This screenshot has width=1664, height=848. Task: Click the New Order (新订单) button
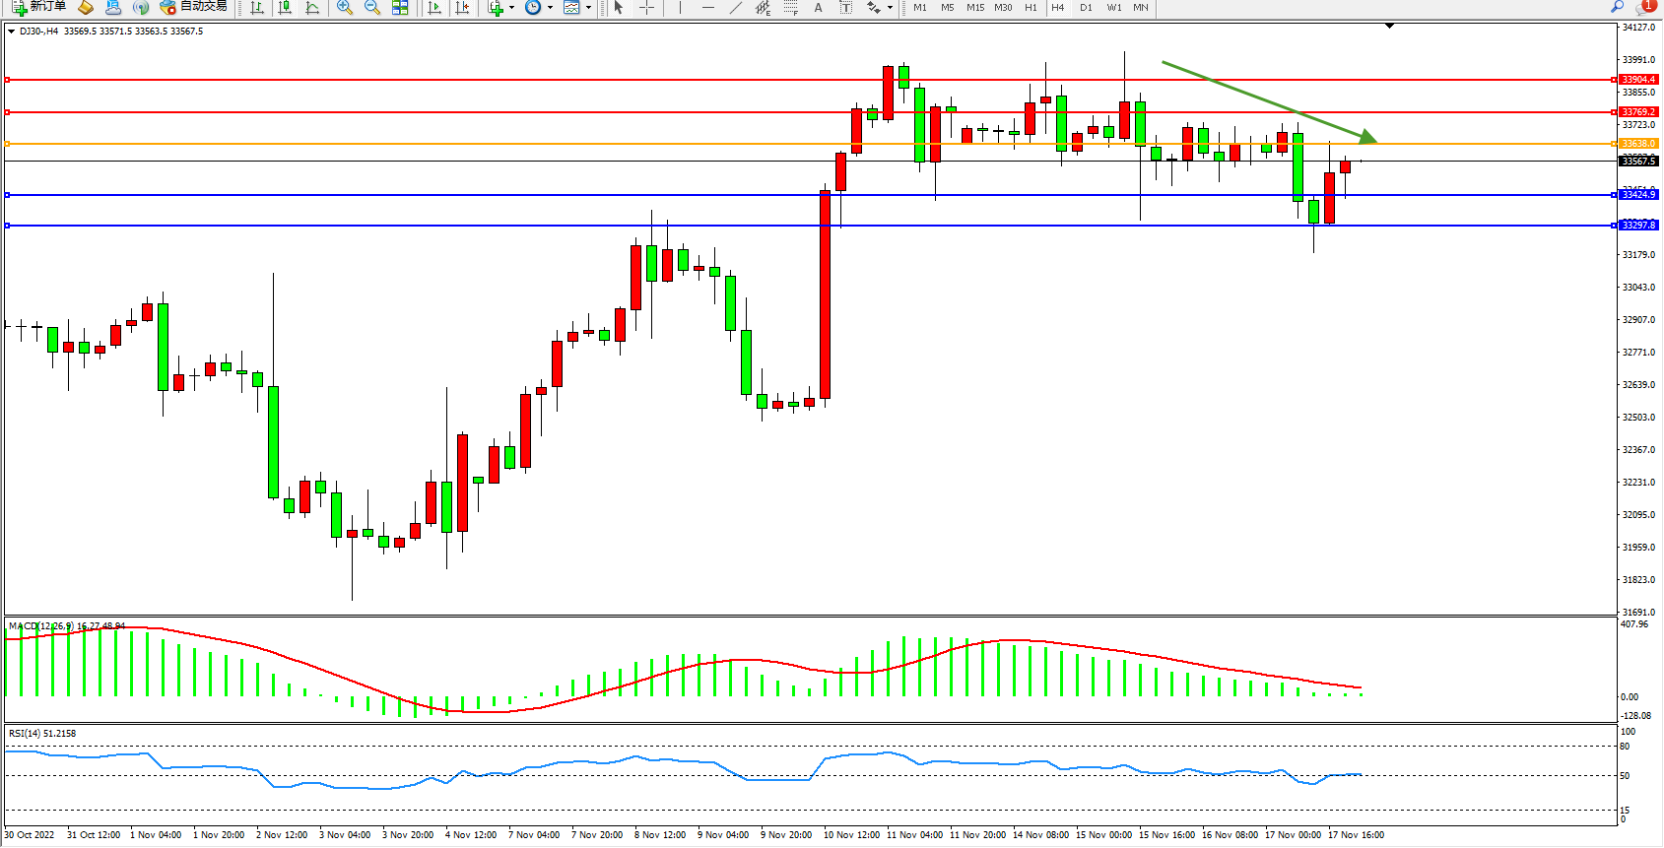tap(39, 7)
